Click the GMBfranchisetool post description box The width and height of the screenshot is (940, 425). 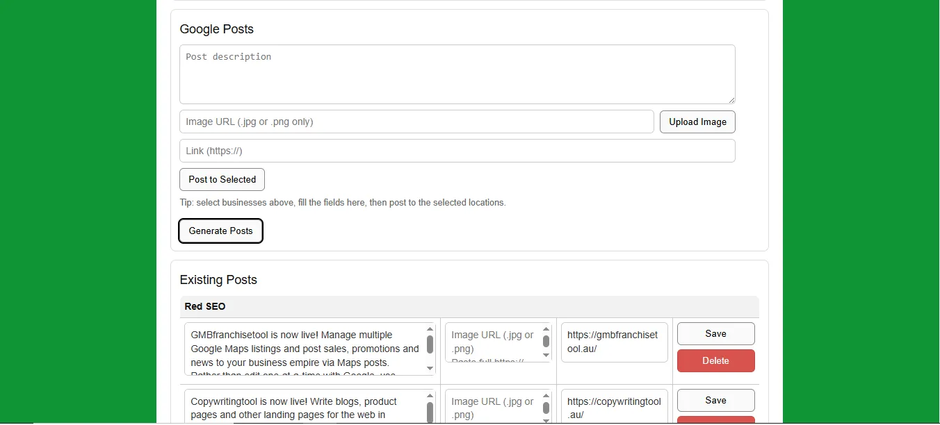[310, 349]
